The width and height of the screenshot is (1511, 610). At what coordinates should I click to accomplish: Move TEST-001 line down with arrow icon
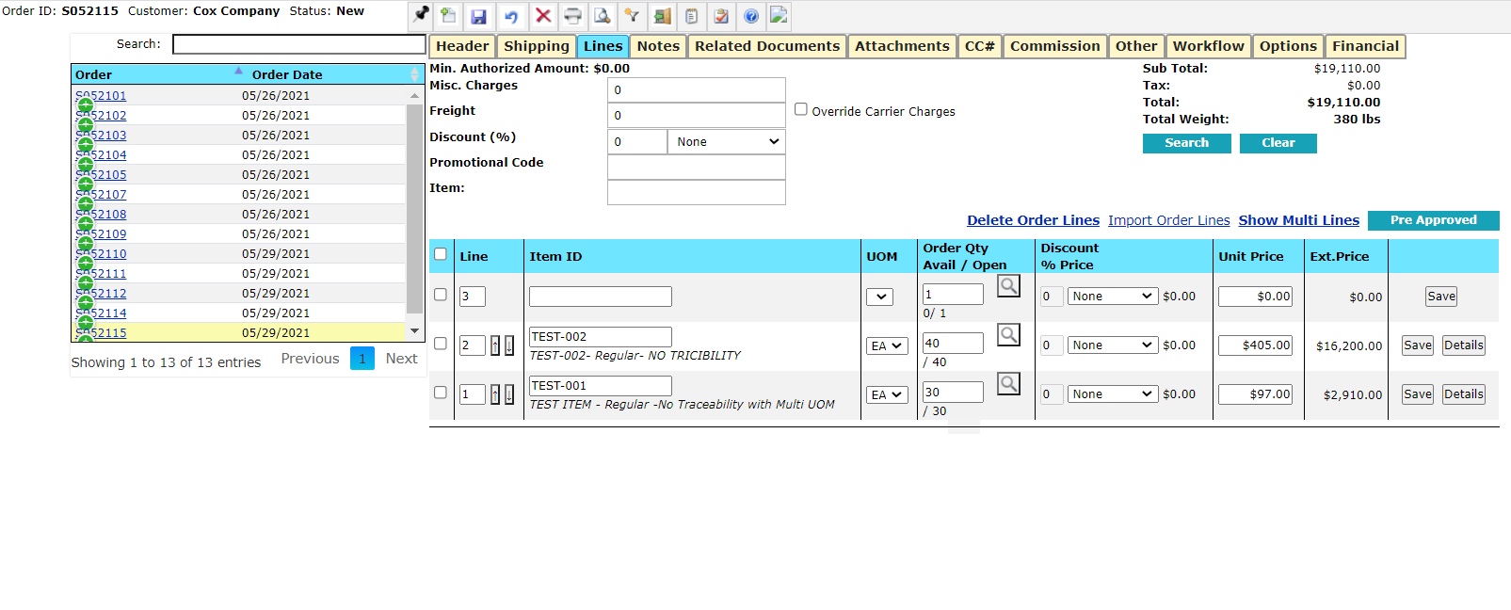point(509,394)
